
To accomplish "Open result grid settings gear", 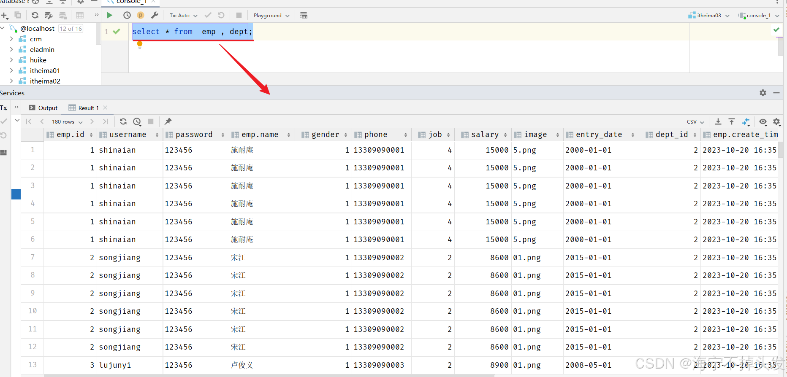I will pyautogui.click(x=777, y=121).
